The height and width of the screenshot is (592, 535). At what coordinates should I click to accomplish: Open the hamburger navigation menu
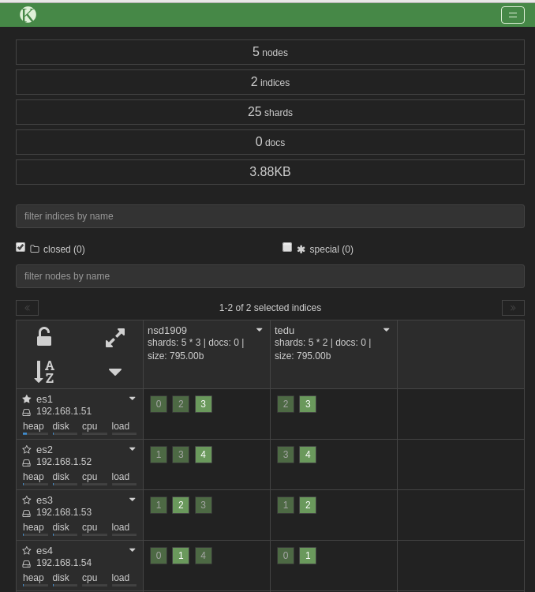512,15
